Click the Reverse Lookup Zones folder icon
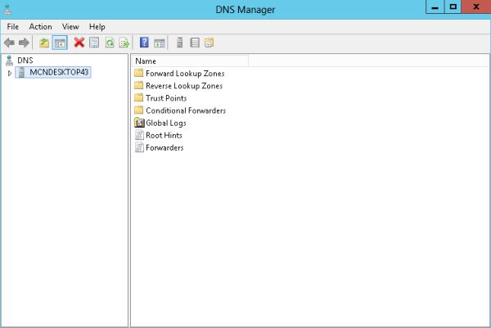Image resolution: width=491 pixels, height=328 pixels. [139, 85]
